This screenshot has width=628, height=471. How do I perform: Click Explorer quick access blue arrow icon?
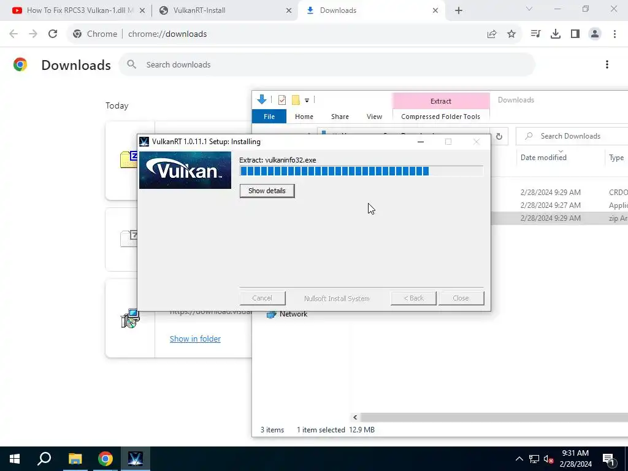[261, 100]
